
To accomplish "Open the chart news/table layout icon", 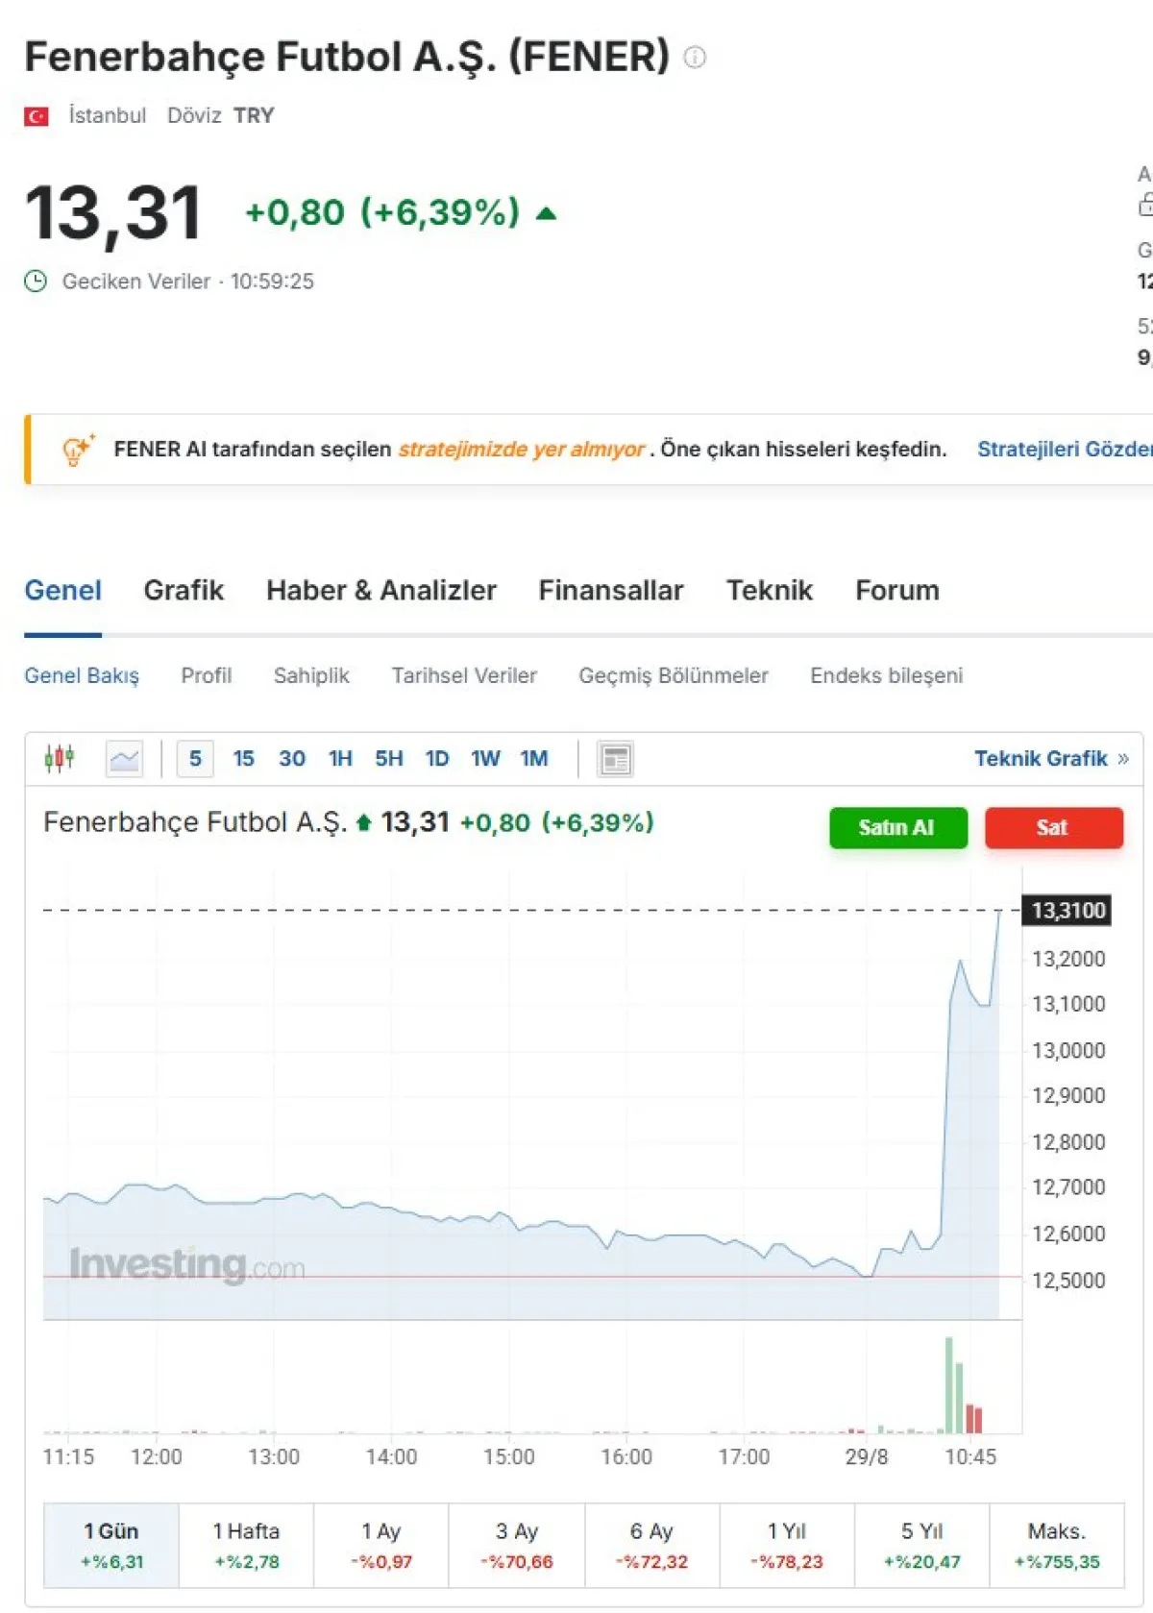I will tap(615, 759).
